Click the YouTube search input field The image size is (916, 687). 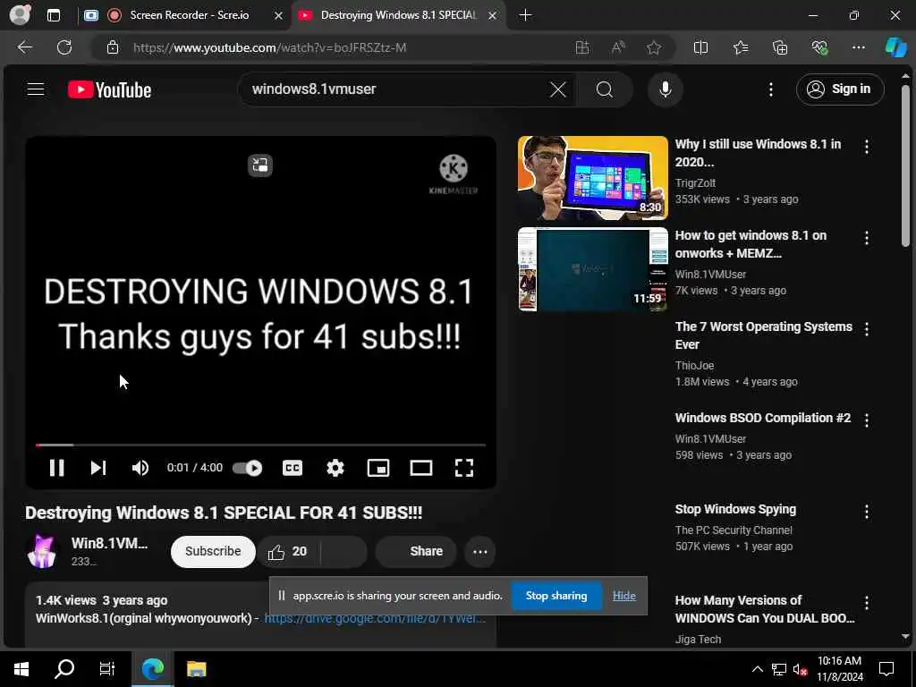[399, 89]
